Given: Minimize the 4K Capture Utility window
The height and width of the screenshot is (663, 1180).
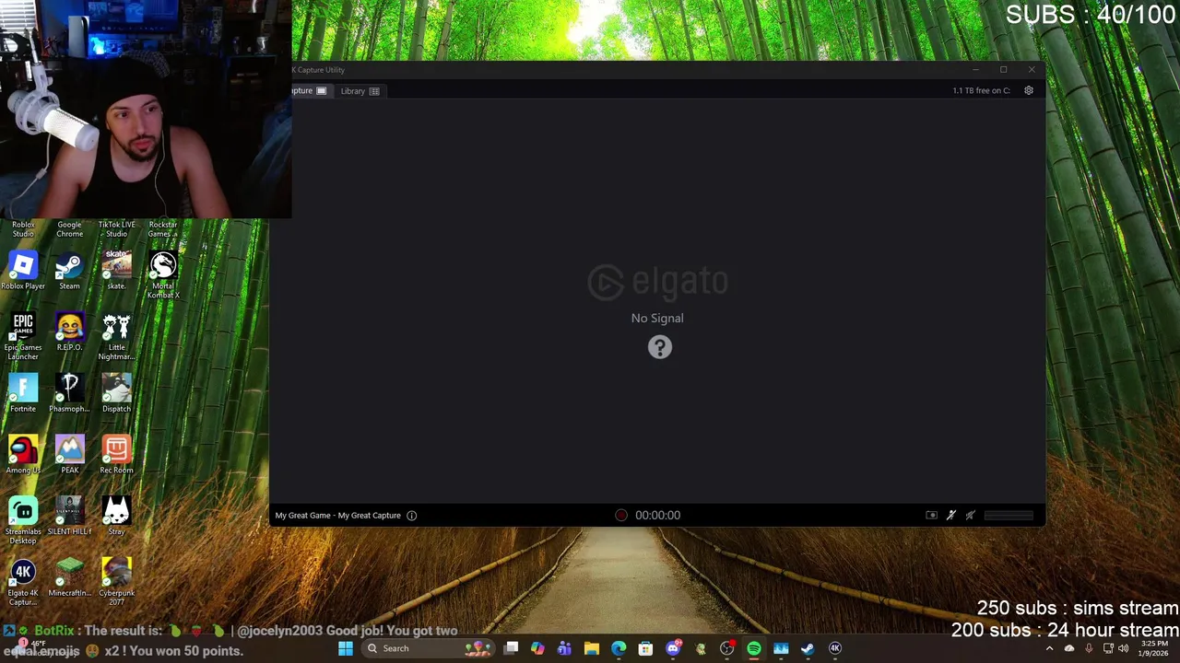Looking at the screenshot, I should click(975, 70).
